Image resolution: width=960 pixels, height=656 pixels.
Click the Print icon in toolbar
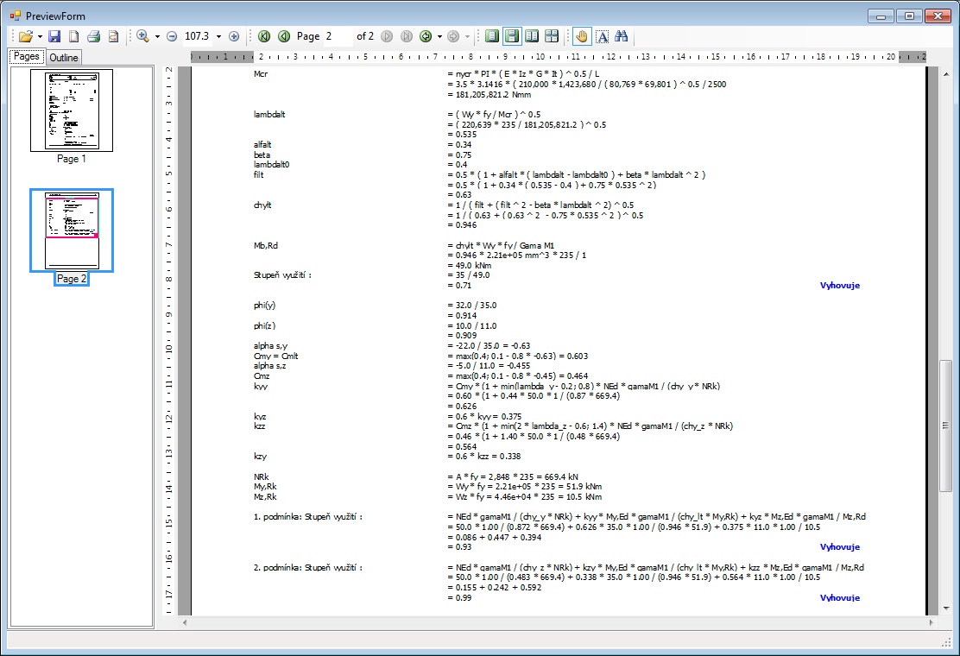pyautogui.click(x=93, y=36)
